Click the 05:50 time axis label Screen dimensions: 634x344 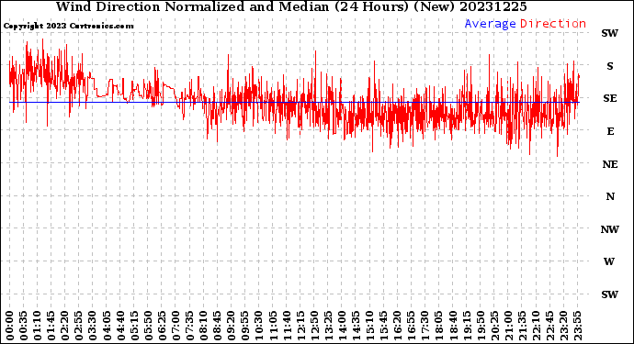click(148, 326)
